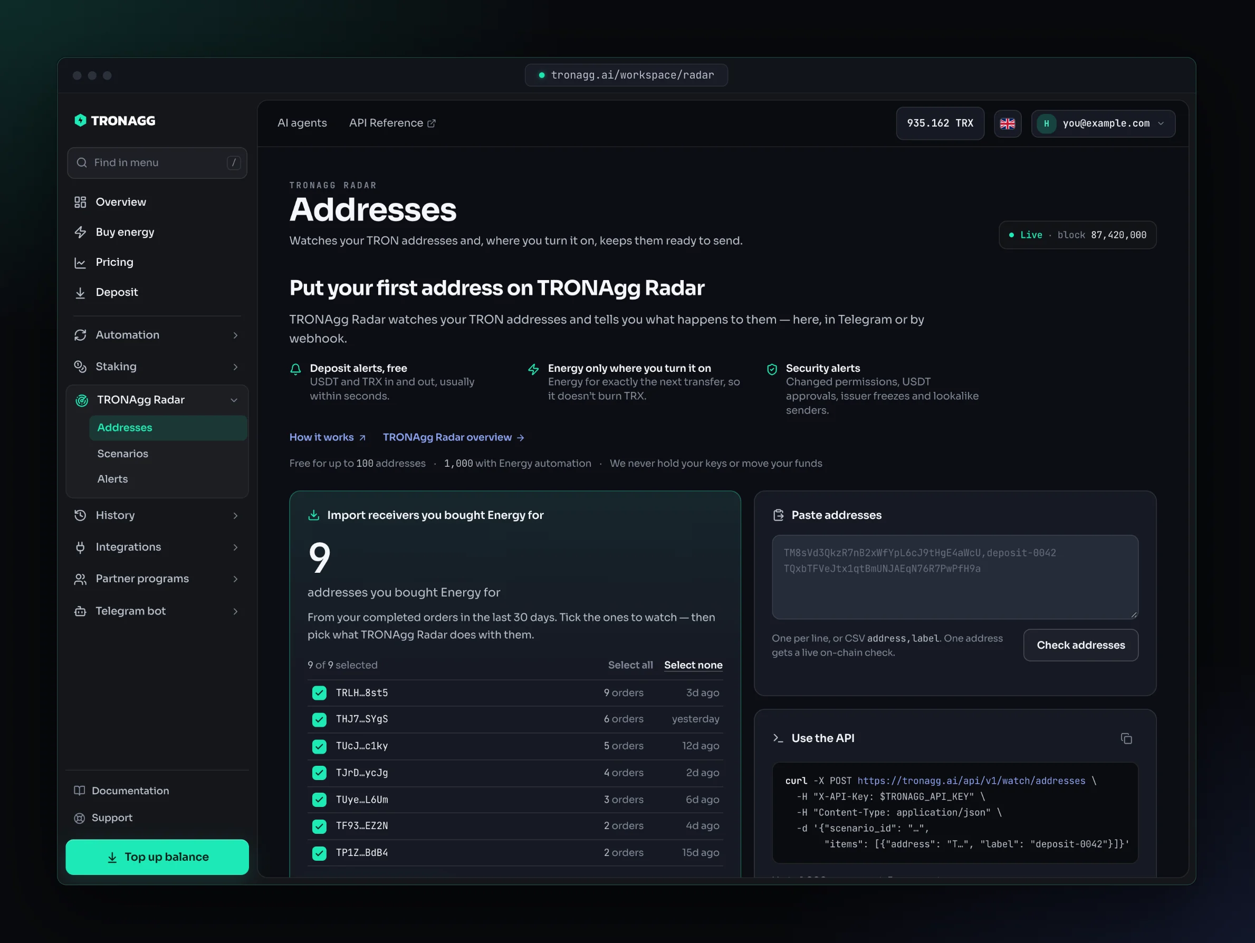Click the TRONAgg Radar target icon
Image resolution: width=1255 pixels, height=943 pixels.
[82, 400]
